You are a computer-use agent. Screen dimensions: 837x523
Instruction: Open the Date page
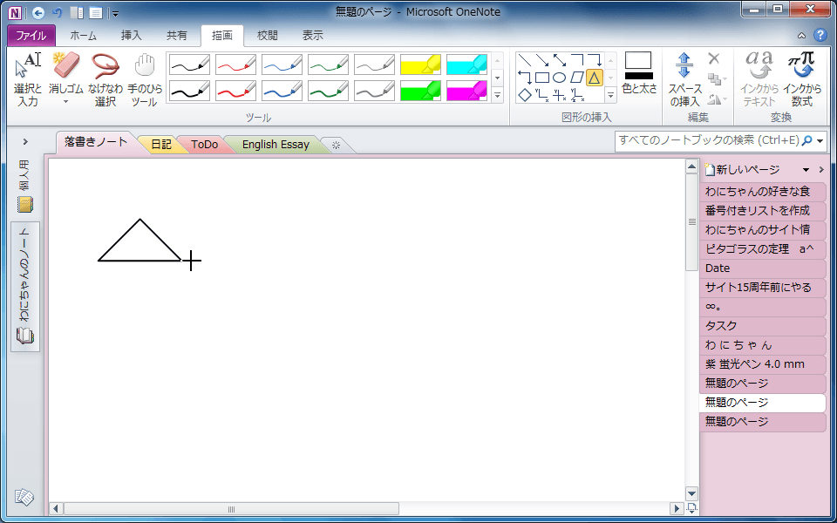pos(762,268)
